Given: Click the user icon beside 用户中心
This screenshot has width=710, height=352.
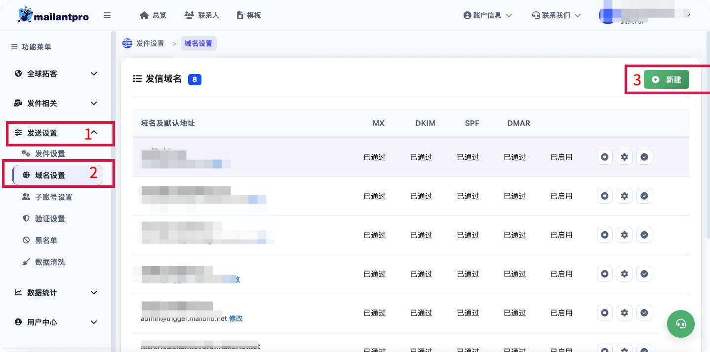Looking at the screenshot, I should tap(18, 322).
